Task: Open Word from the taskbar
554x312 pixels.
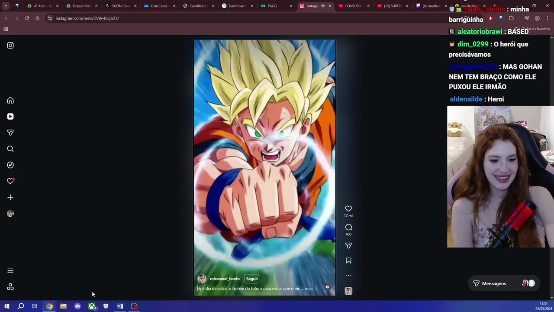Action: (x=120, y=306)
